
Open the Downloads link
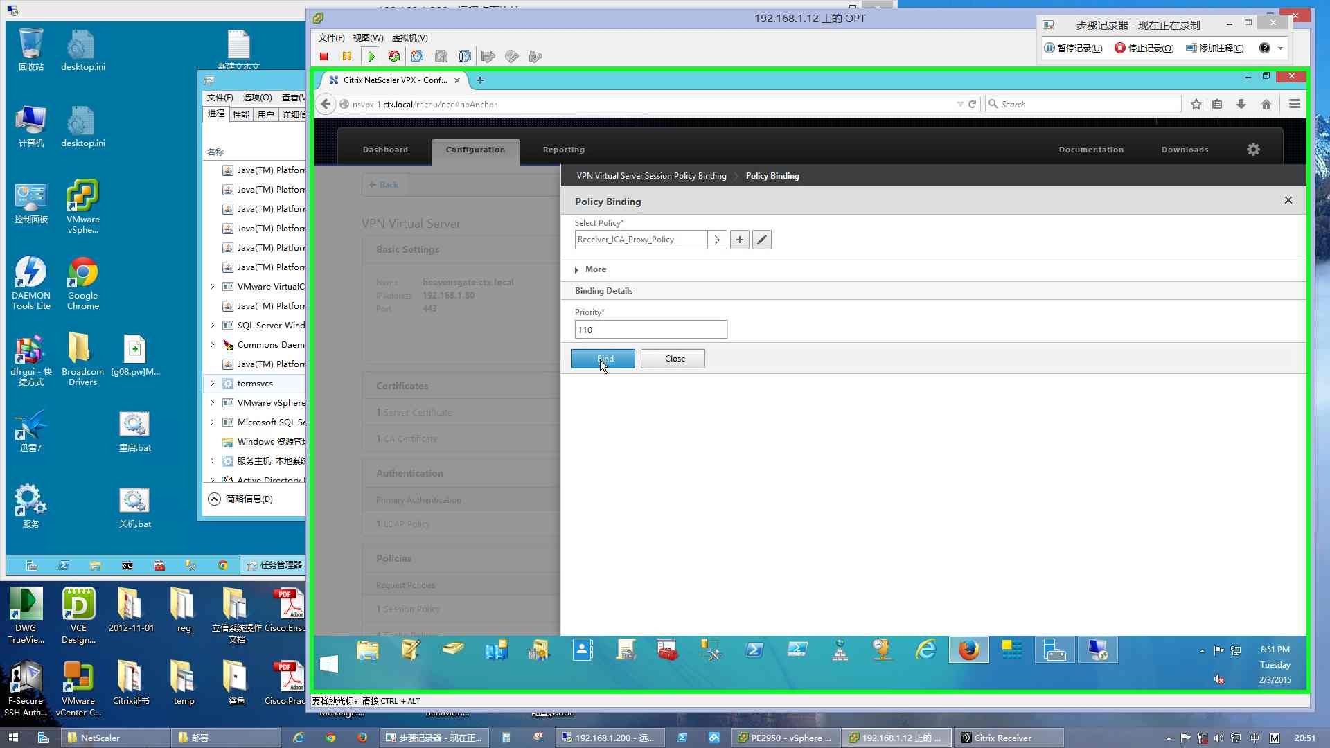pyautogui.click(x=1185, y=150)
